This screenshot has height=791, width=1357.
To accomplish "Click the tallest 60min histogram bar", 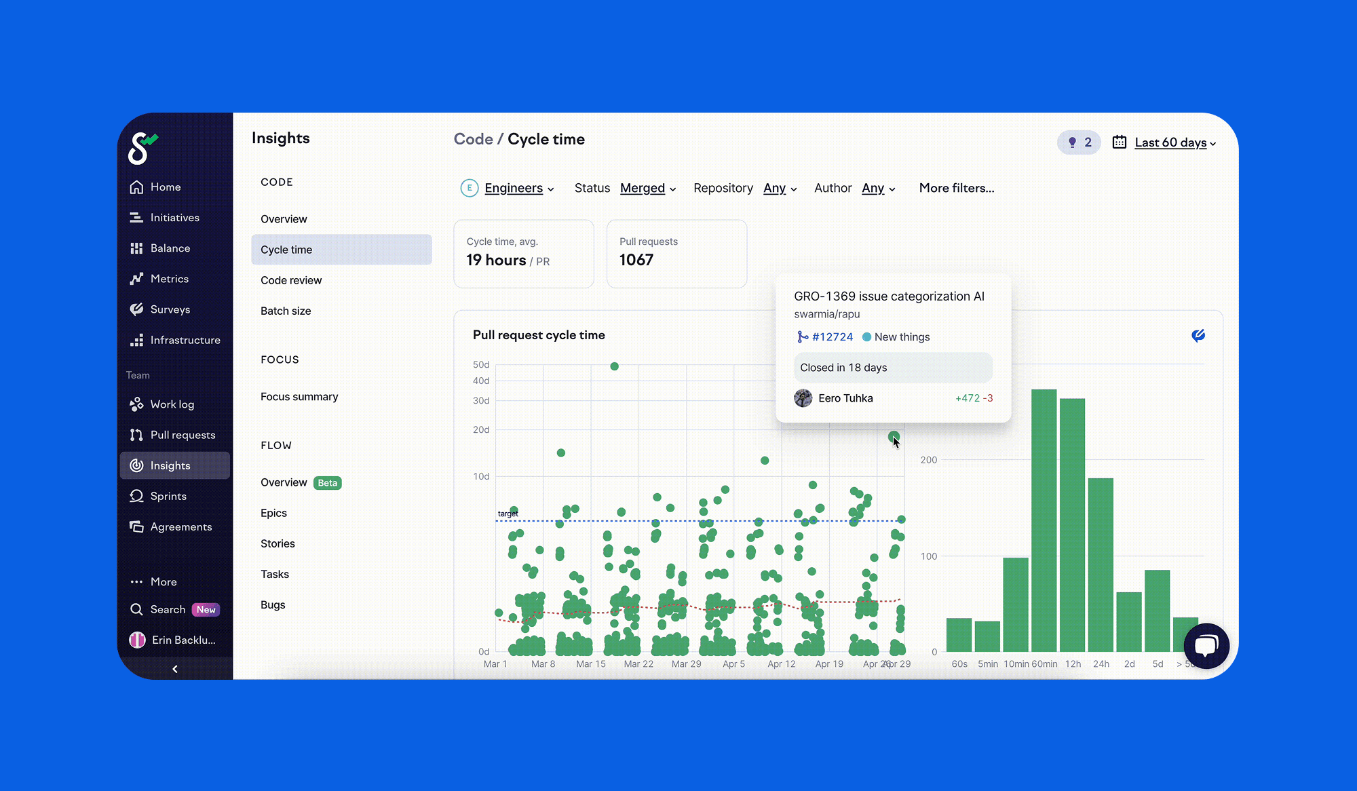I will click(x=1044, y=519).
